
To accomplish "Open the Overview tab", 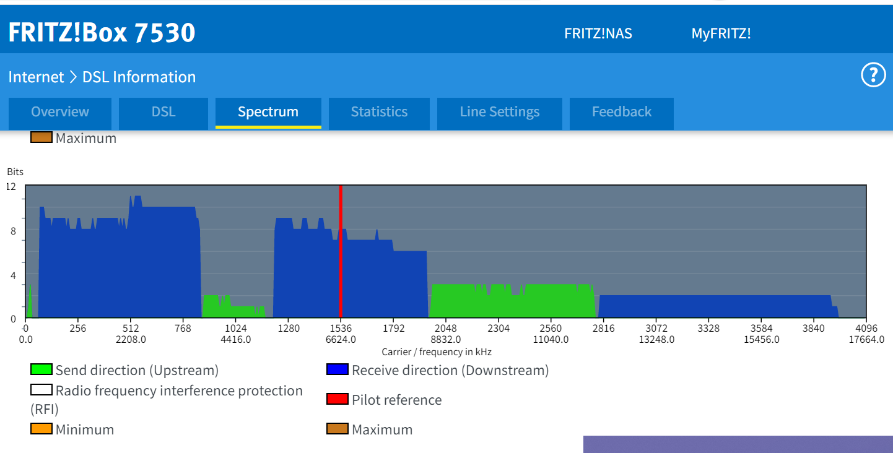I will point(60,112).
